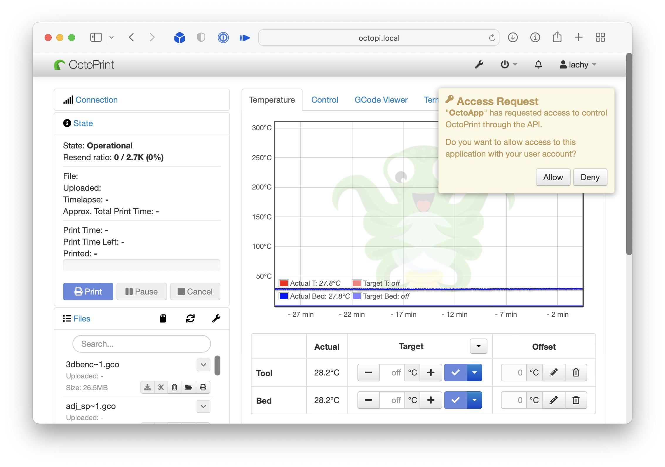
Task: Load 3dbenc~1.gco with folder icon
Action: 188,387
